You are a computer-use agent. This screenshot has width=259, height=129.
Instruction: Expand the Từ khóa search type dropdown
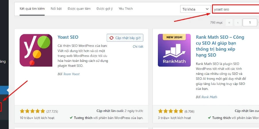[195, 9]
